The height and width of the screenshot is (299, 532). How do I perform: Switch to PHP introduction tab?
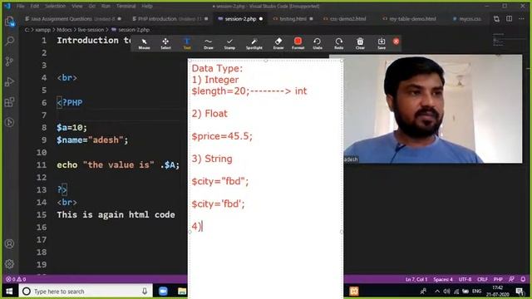[x=170, y=19]
